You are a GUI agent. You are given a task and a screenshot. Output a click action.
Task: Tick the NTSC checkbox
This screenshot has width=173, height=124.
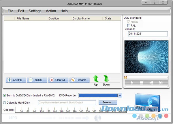129,22
